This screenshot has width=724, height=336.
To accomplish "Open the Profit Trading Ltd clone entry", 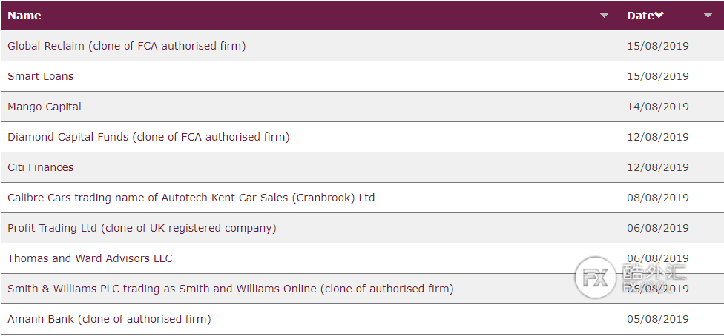I will 142,228.
